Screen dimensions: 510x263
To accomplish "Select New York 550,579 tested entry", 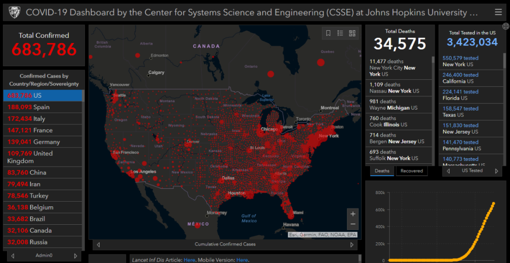I will (471, 61).
